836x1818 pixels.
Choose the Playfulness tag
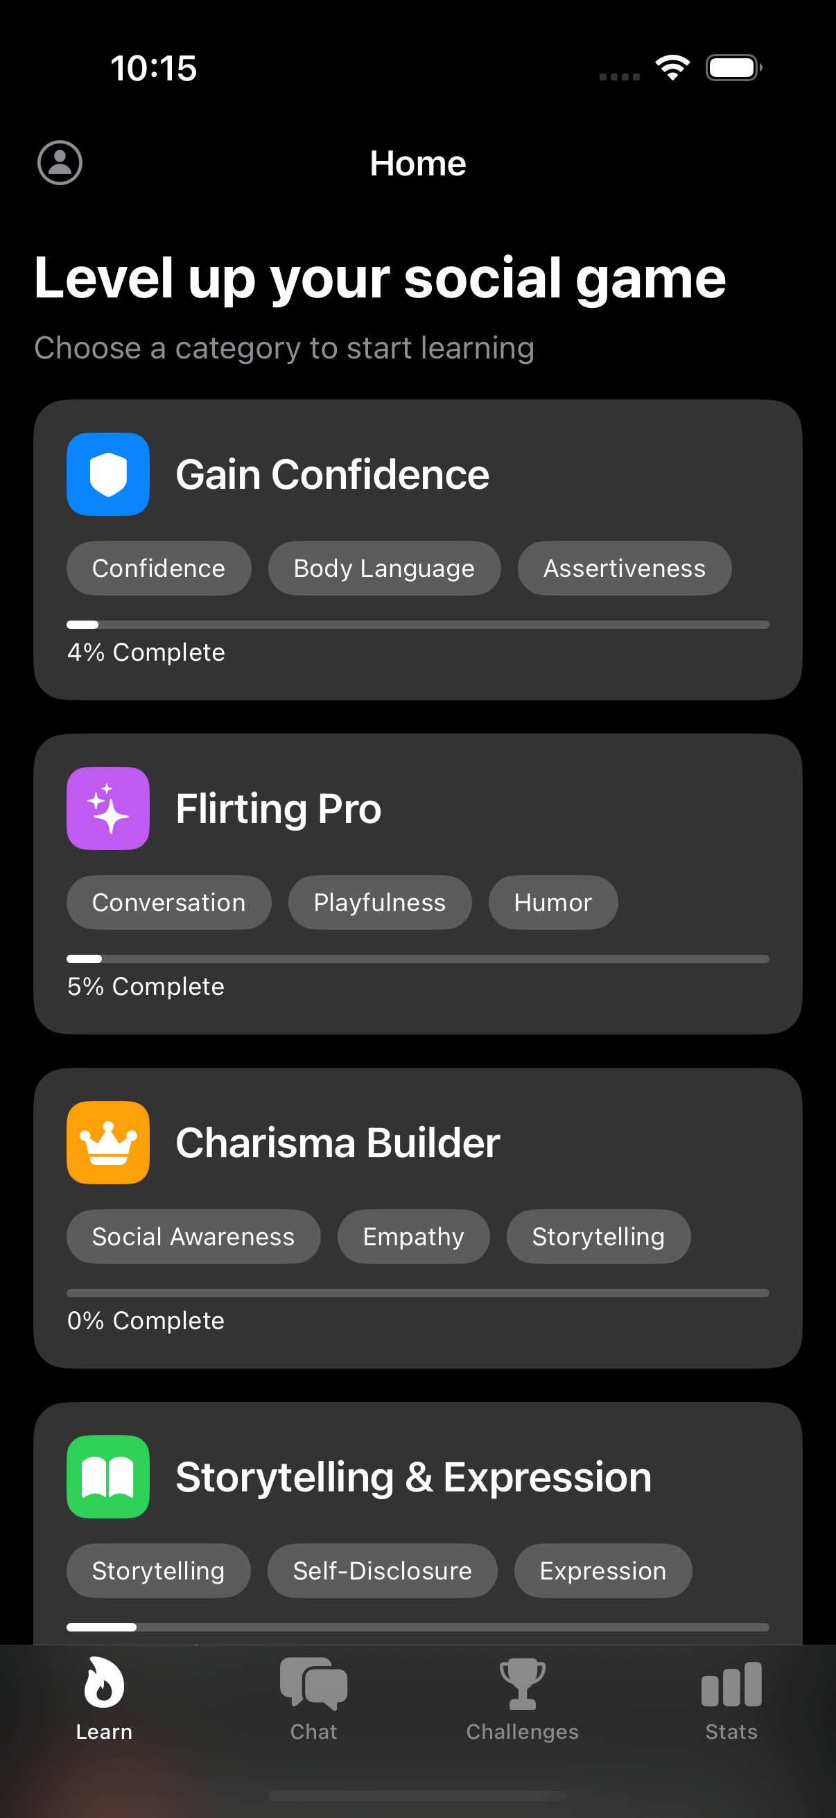[x=380, y=903]
